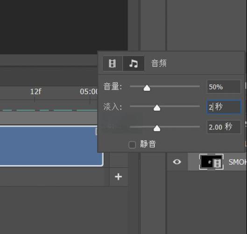Click the fade-out slider handle above 静音

157,128
